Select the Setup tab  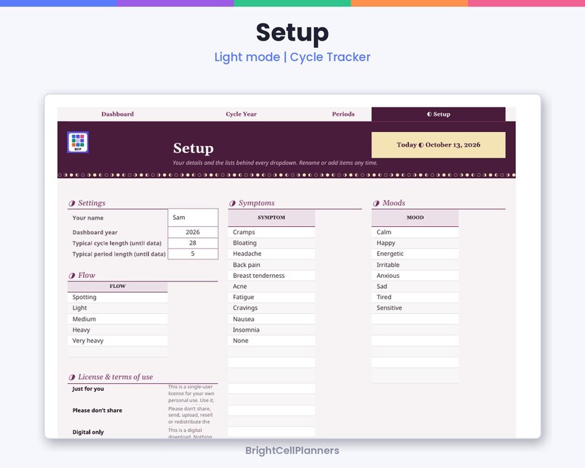[x=438, y=114]
